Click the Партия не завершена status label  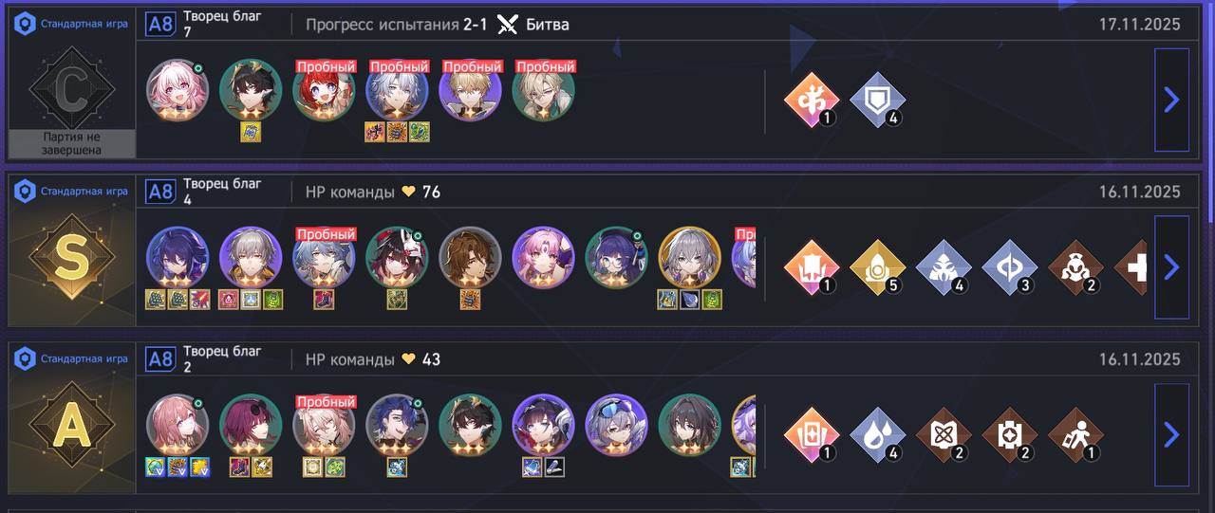pos(71,144)
